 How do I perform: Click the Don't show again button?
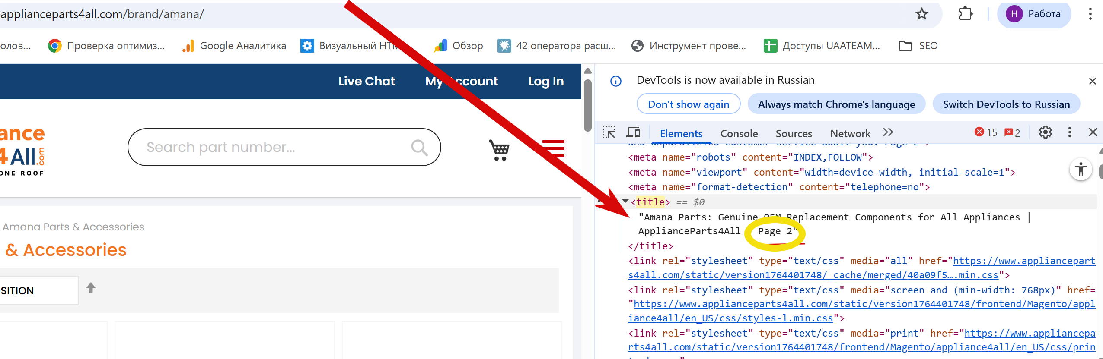tap(689, 104)
